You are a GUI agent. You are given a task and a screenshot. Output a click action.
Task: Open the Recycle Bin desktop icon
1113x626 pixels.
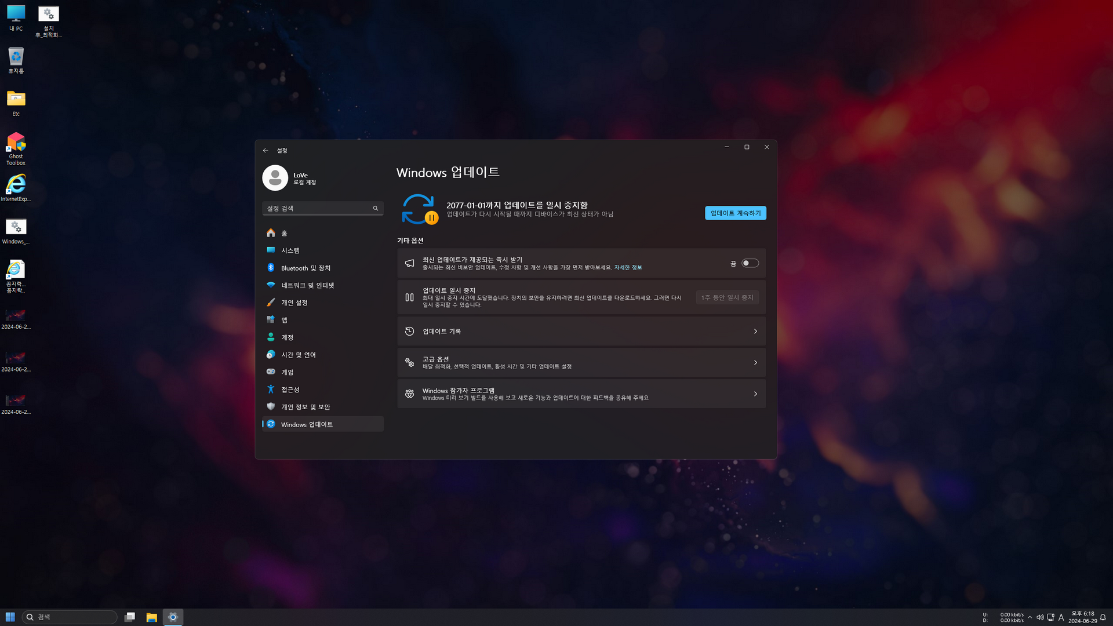[x=16, y=57]
